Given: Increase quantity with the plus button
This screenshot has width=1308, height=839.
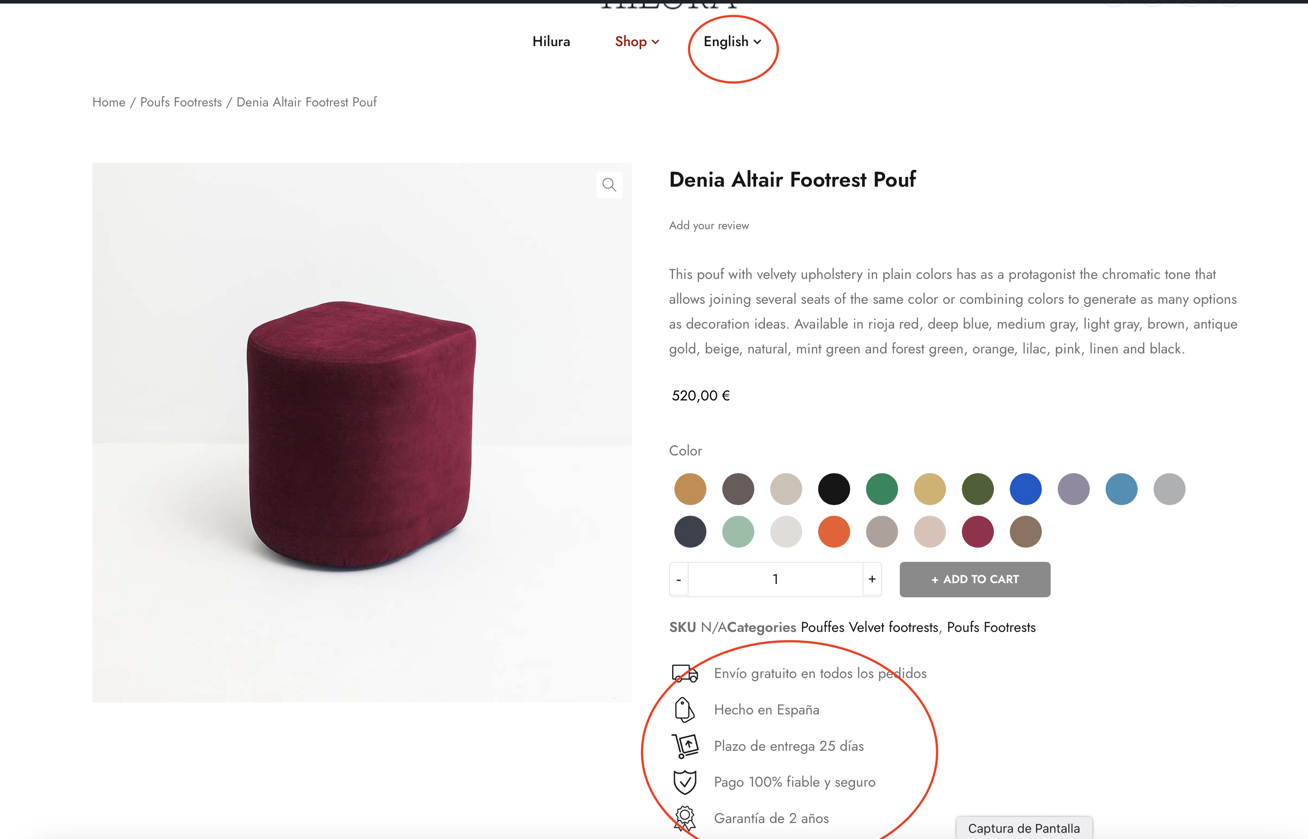Looking at the screenshot, I should [871, 579].
